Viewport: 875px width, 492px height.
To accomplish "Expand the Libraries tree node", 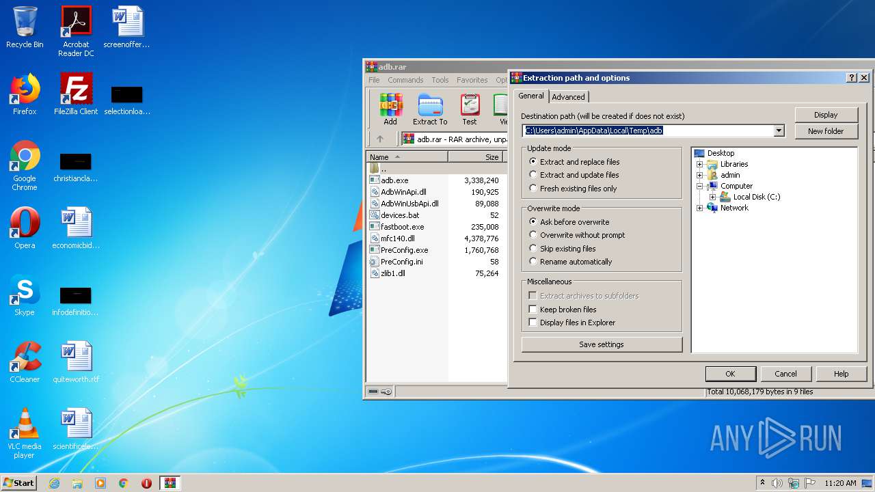I will click(699, 164).
